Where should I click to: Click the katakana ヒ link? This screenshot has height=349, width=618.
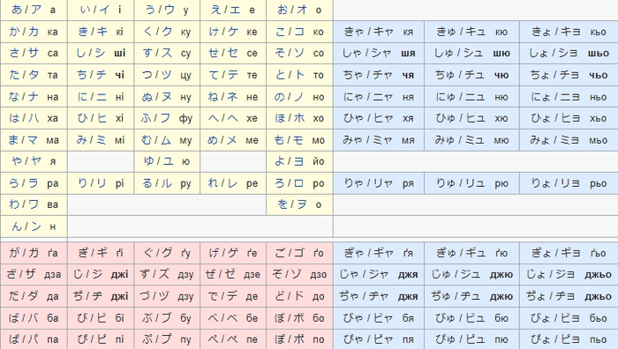(102, 117)
